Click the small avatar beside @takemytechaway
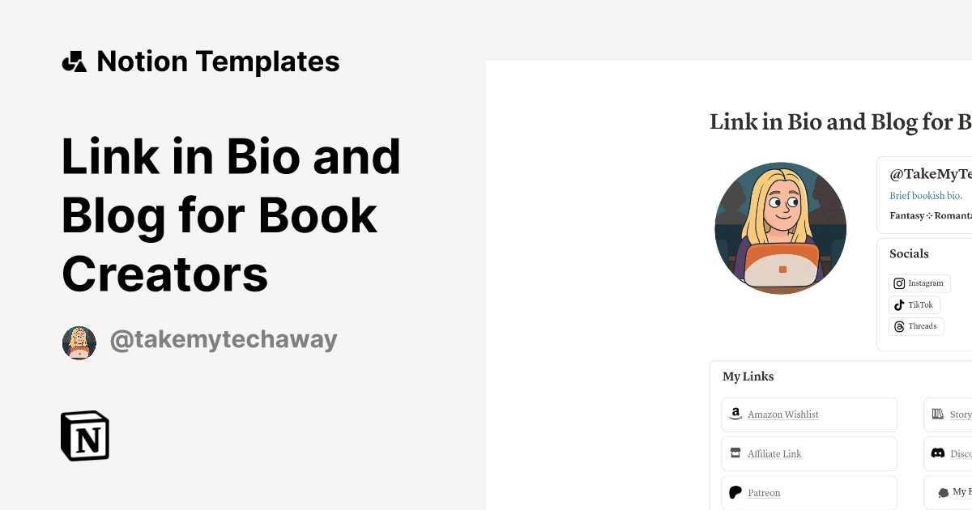 click(79, 342)
